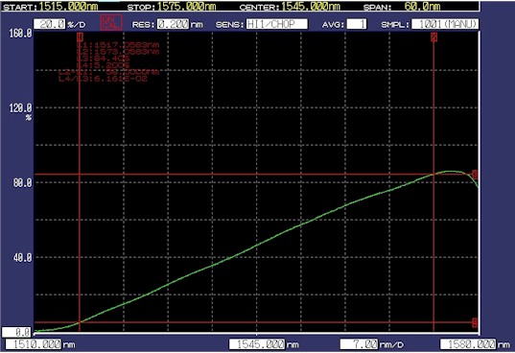Screen dimensions: 515x353
Task: Change the AVG value field
Action: 357,24
